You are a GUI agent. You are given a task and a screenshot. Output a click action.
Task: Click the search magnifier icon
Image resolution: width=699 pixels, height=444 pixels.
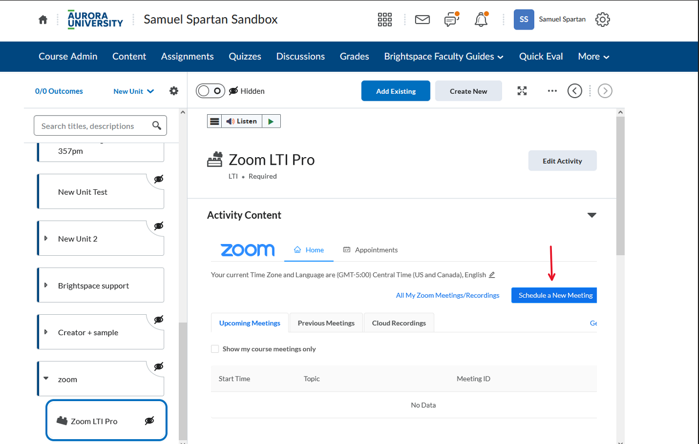(x=157, y=125)
